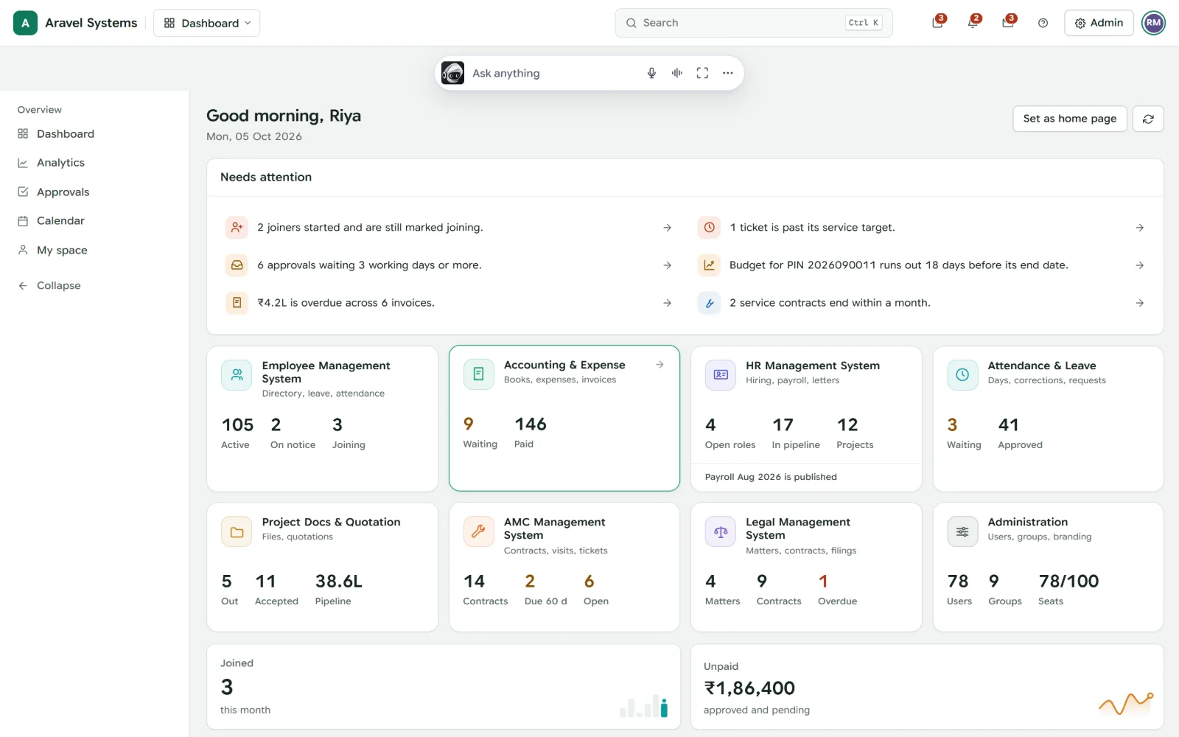
Task: Click the Legal Management System scales icon
Action: pyautogui.click(x=721, y=531)
